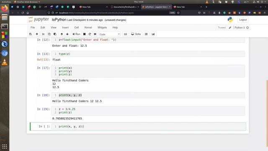
Task: Switch to the last New Tab browser tab
Action: click(188, 7)
